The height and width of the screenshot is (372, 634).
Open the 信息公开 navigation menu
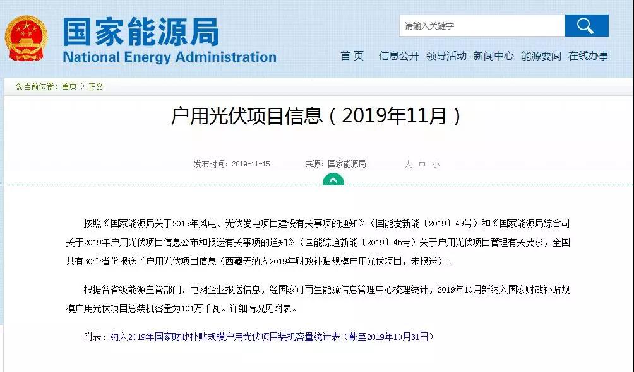point(398,55)
